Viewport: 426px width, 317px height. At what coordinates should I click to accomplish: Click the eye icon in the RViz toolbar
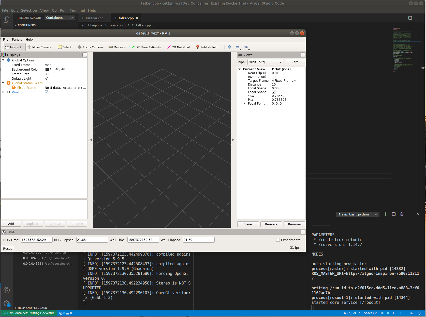pyautogui.click(x=246, y=47)
